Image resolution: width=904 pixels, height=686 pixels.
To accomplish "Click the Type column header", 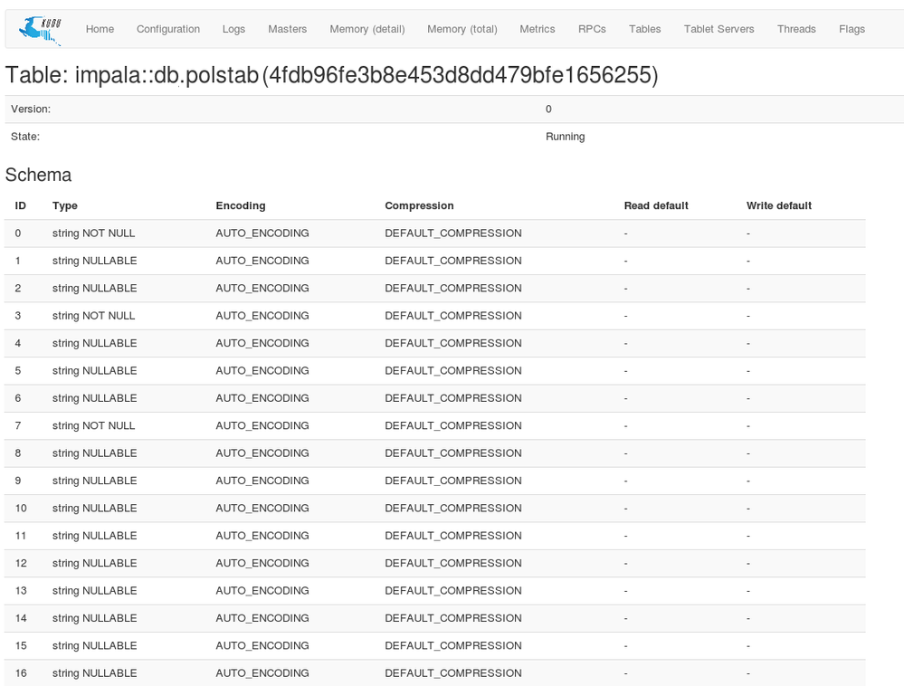I will tap(64, 205).
